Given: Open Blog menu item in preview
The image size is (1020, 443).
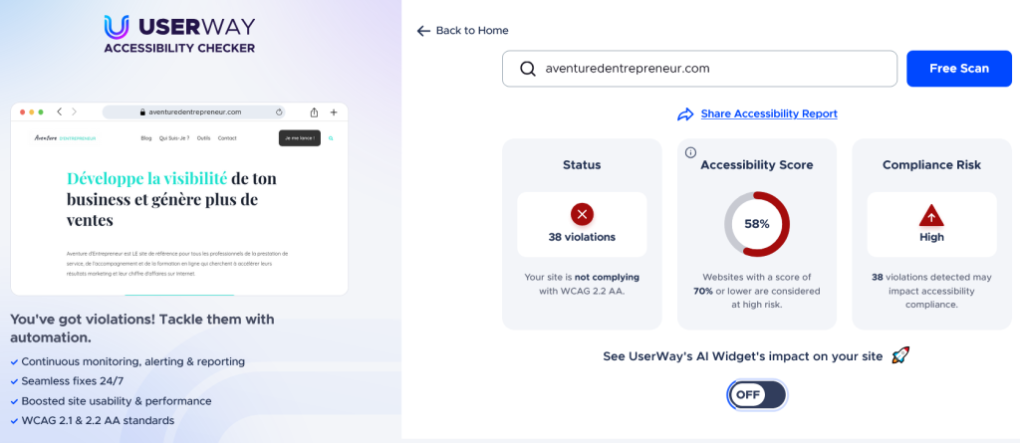Looking at the screenshot, I should (146, 138).
